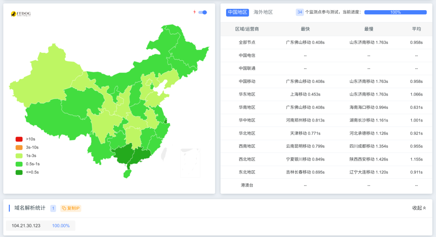The height and width of the screenshot is (237, 436).
Task: Click 上海移动 0.453s fastest cell
Action: [305, 94]
